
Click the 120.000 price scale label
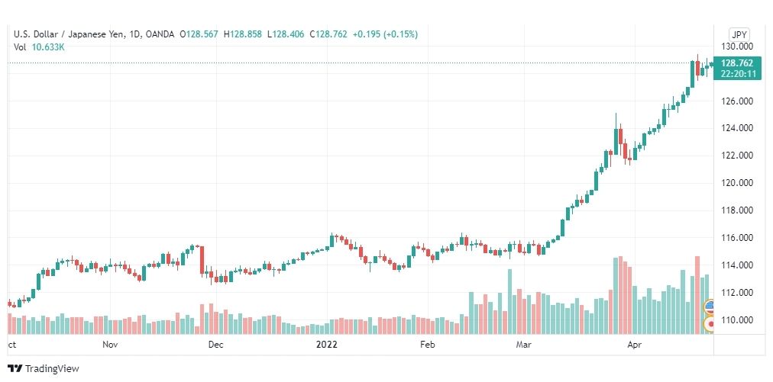736,183
